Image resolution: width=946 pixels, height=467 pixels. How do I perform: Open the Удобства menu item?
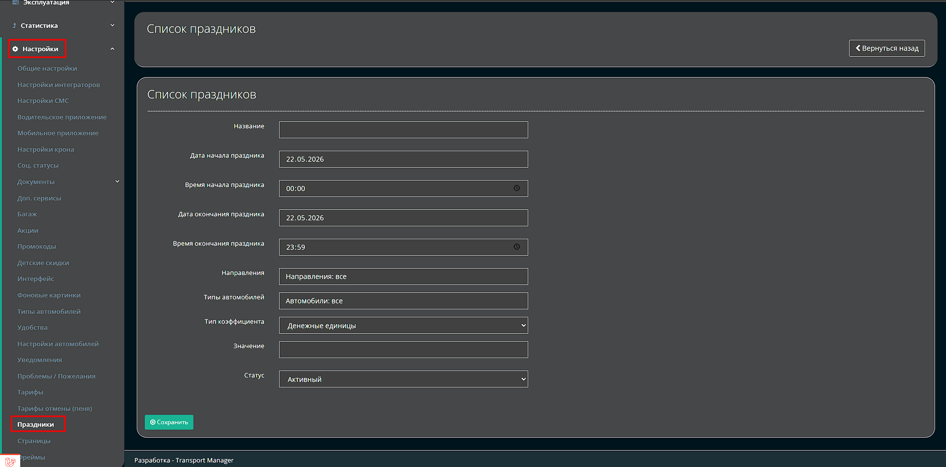tap(32, 327)
